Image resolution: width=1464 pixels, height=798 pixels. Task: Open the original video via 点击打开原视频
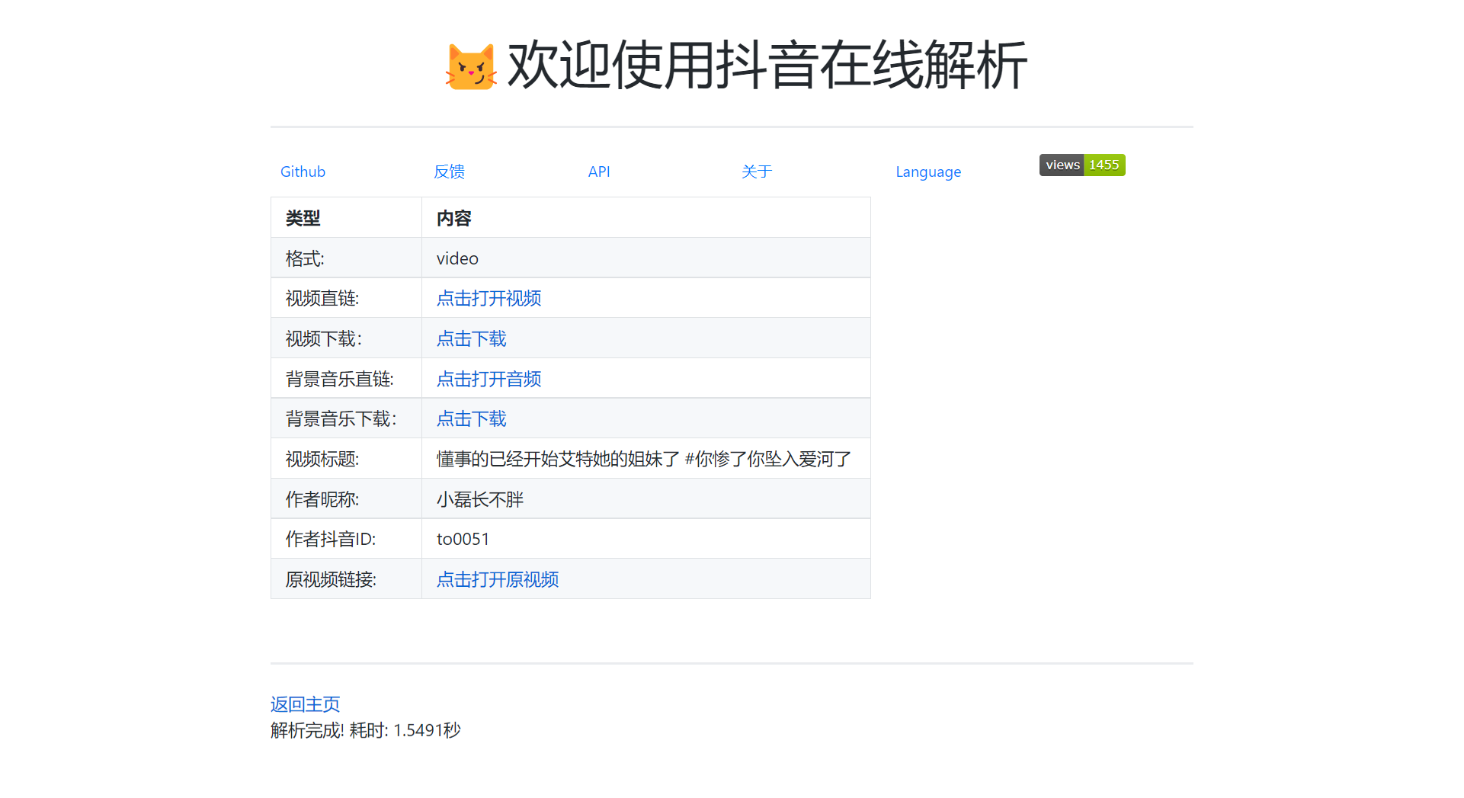(497, 579)
